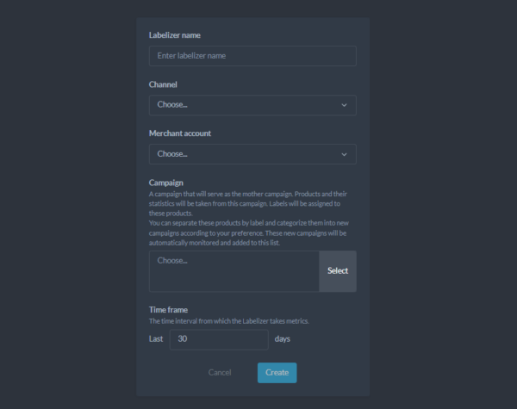Open the Channel dropdown
517x409 pixels.
pos(252,105)
